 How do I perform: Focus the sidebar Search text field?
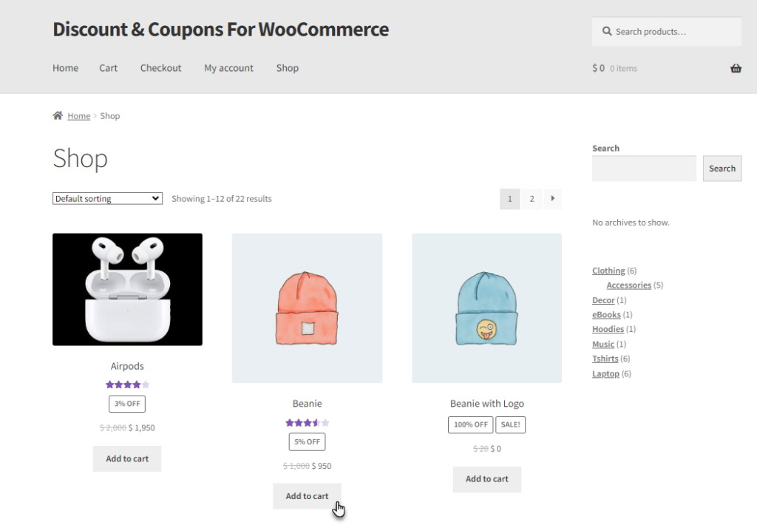pos(644,169)
